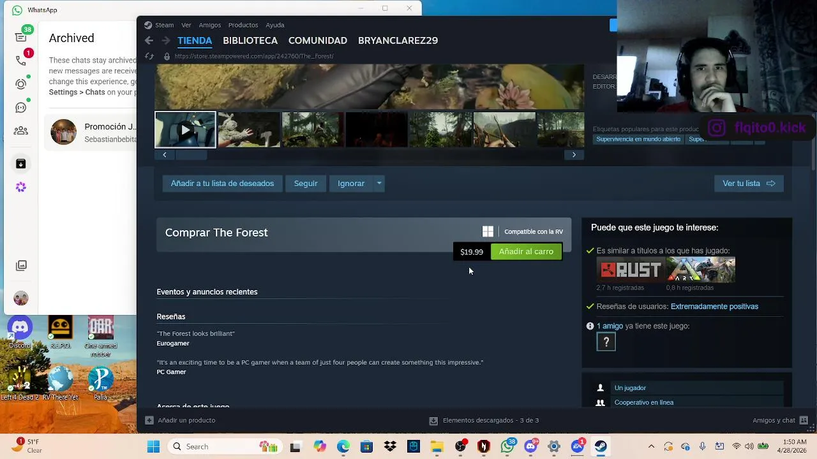Open Meta AI icon in WhatsApp
817x459 pixels.
[21, 187]
